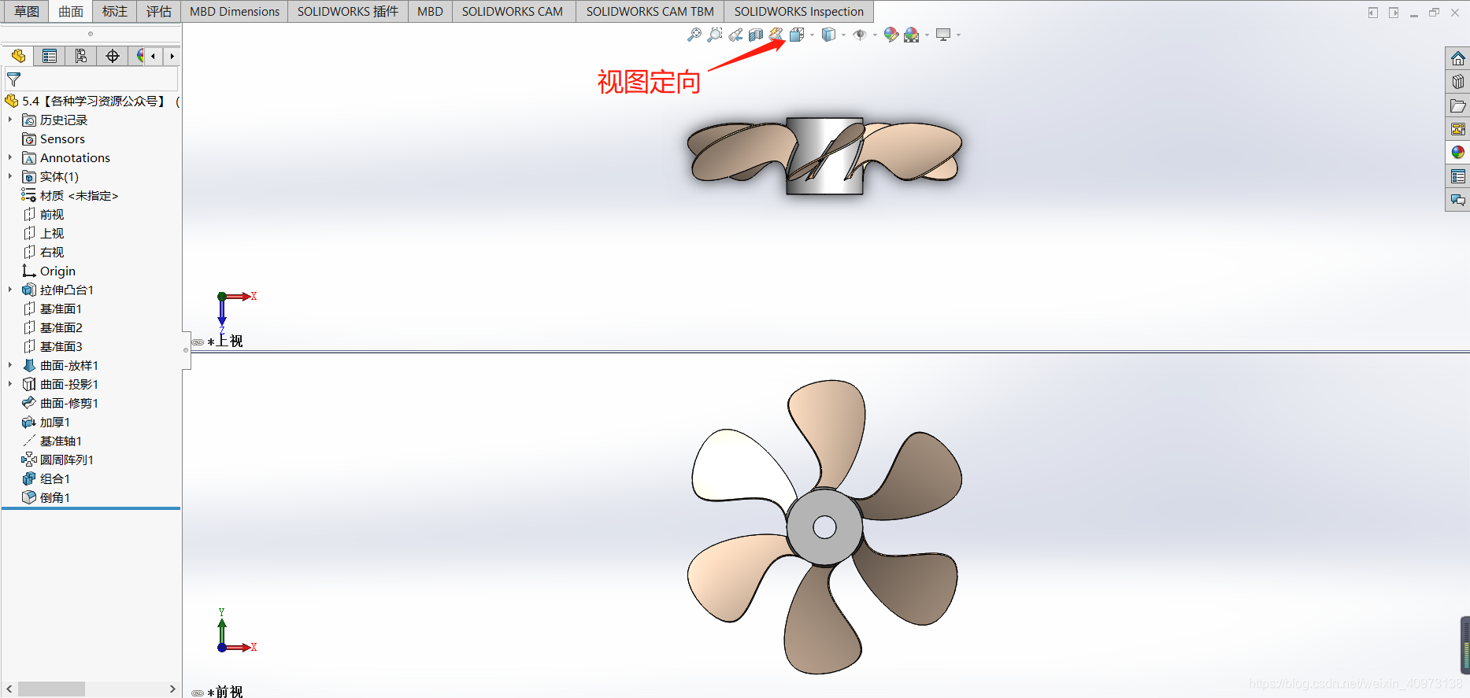Select the 上视 plane

44,233
